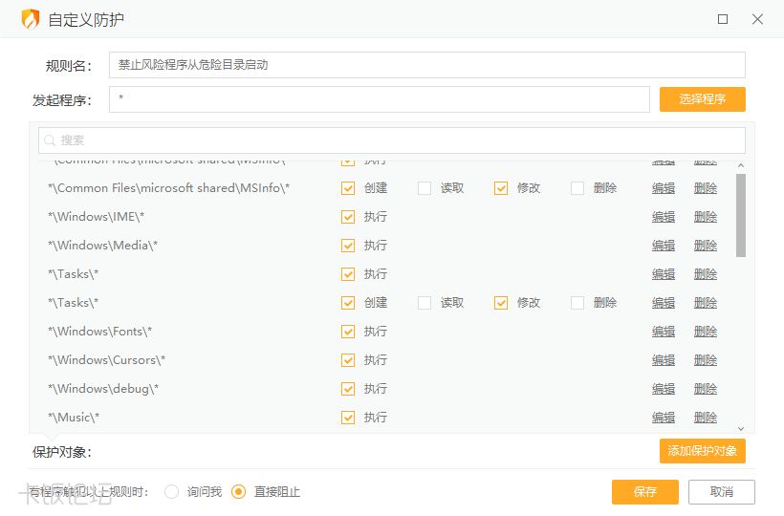
Task: Save the rule with 保存 button
Action: [x=645, y=492]
